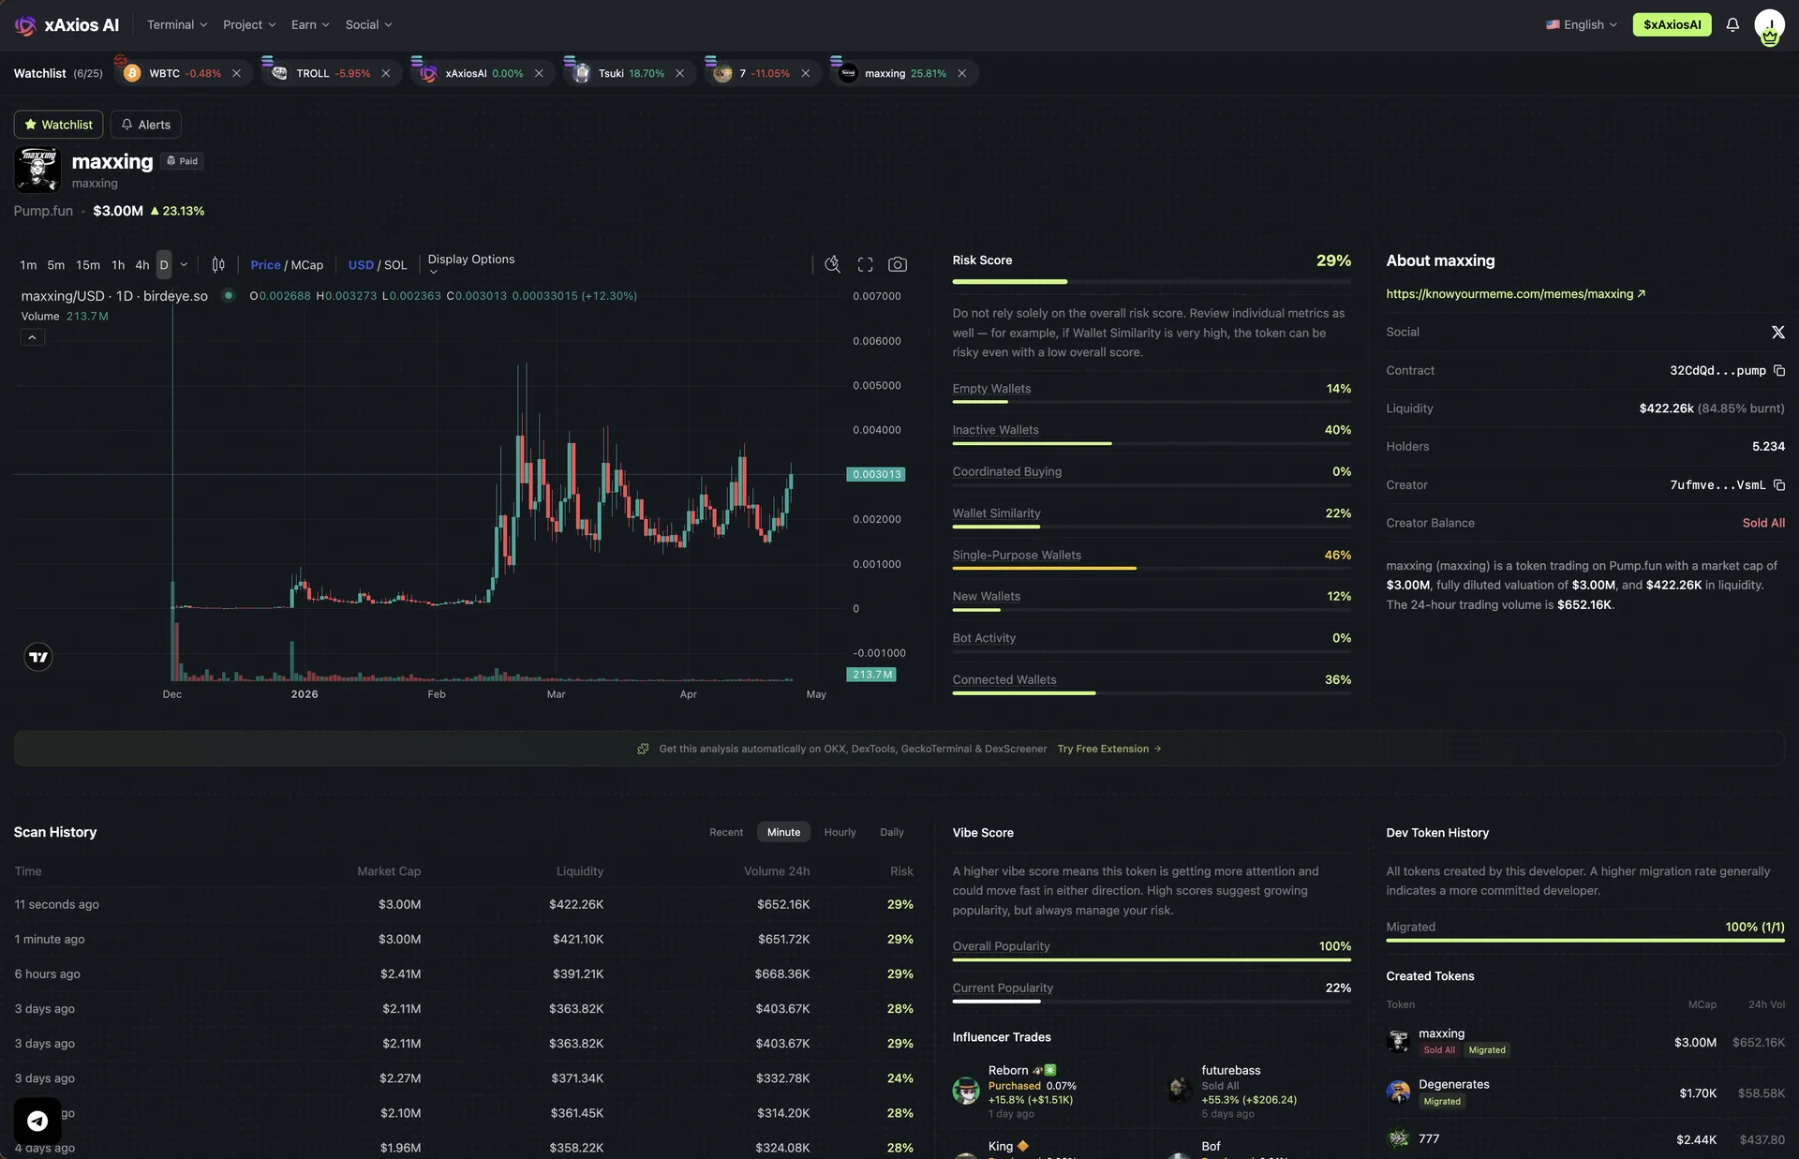Click the Paid badge next to maxxing
The image size is (1799, 1159).
point(182,161)
